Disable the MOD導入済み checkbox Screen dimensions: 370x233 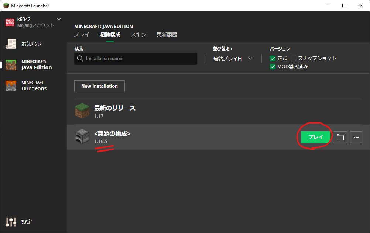pyautogui.click(x=273, y=66)
